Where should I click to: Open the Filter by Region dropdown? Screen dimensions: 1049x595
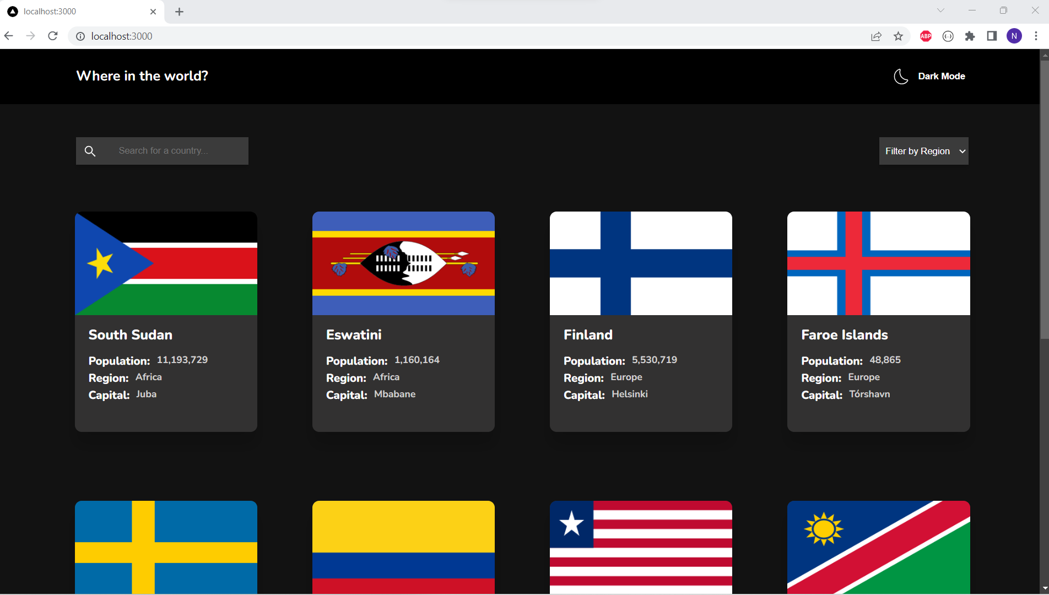(x=923, y=151)
